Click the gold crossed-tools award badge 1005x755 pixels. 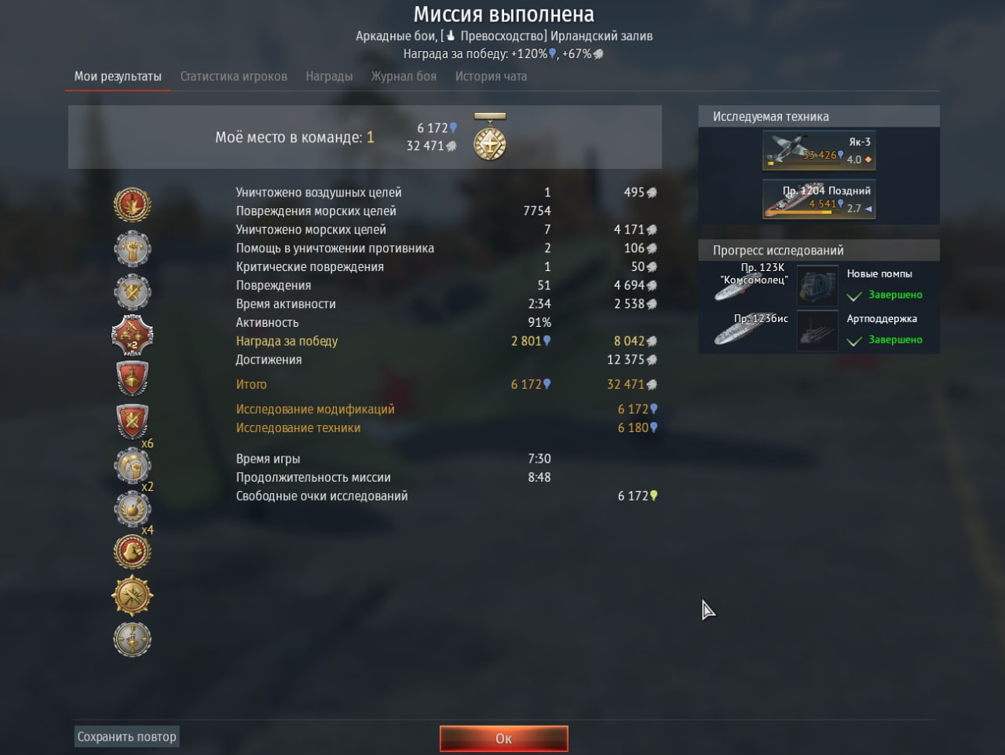132,596
